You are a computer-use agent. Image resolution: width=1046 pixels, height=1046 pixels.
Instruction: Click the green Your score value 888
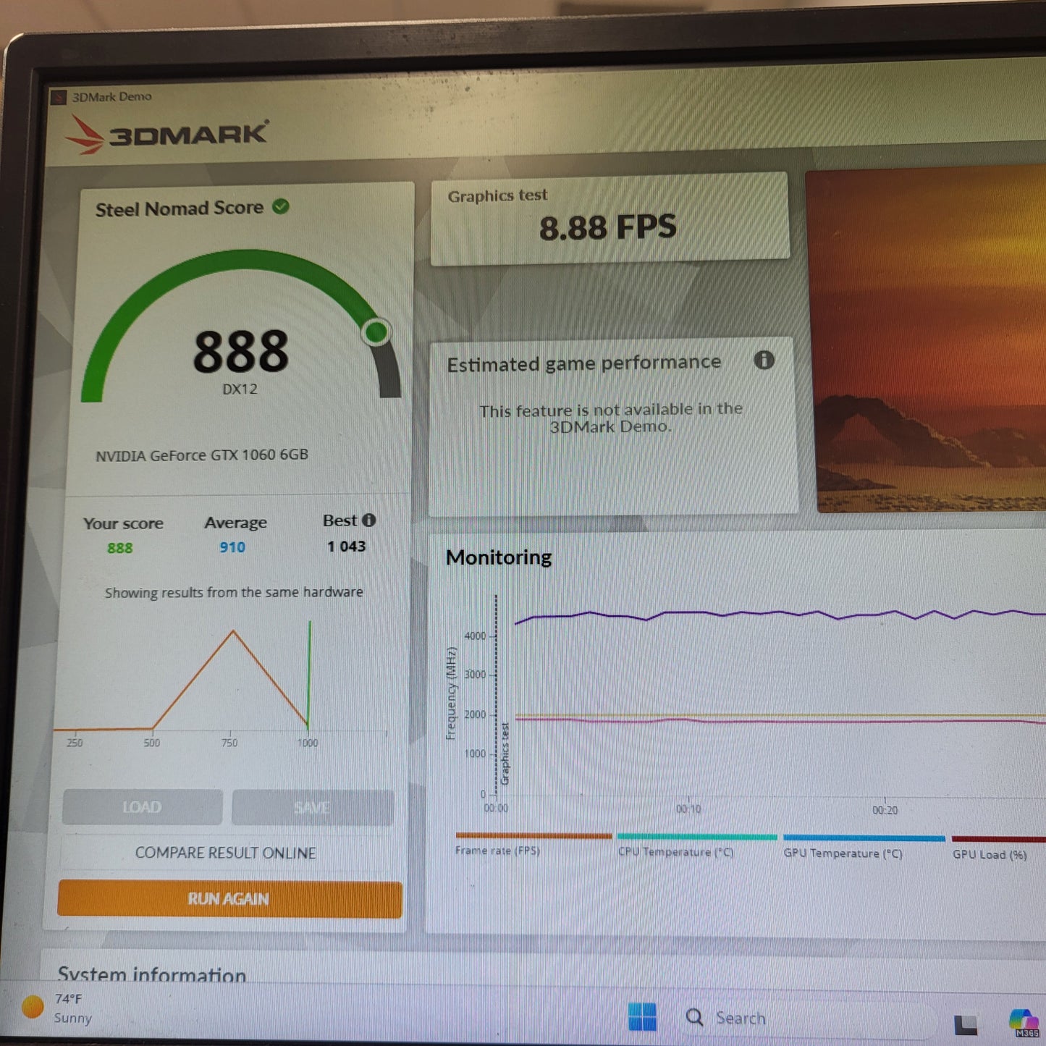click(x=120, y=548)
